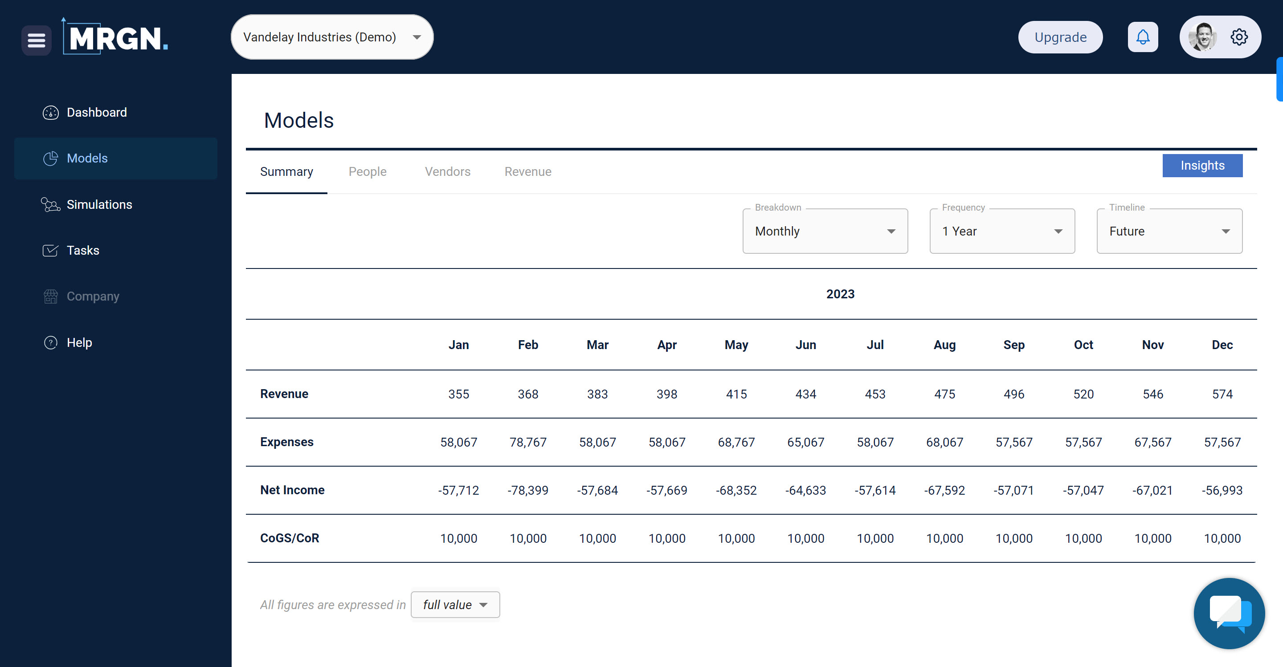Click the Upgrade button
This screenshot has height=667, width=1283.
coord(1060,37)
